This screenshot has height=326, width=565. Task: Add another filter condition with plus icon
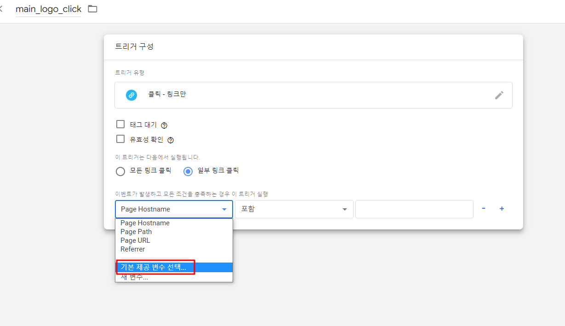[502, 209]
